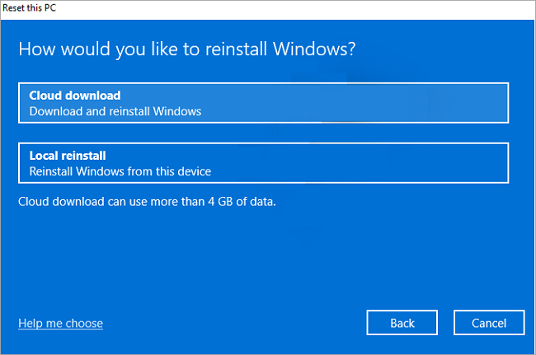Click 'Reinstall Windows from this device' description

[120, 171]
